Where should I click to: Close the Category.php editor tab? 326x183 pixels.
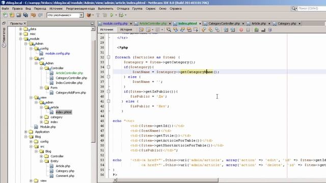tap(300, 24)
